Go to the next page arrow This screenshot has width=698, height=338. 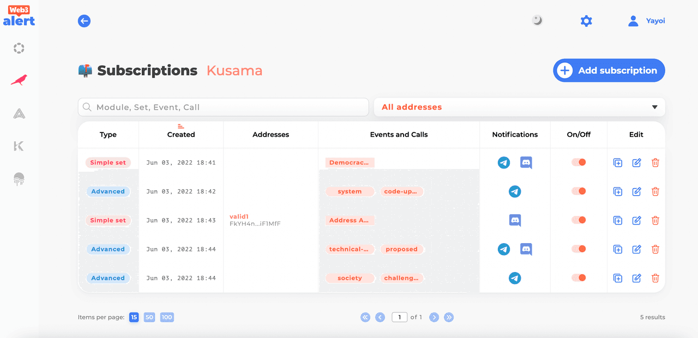pos(434,317)
